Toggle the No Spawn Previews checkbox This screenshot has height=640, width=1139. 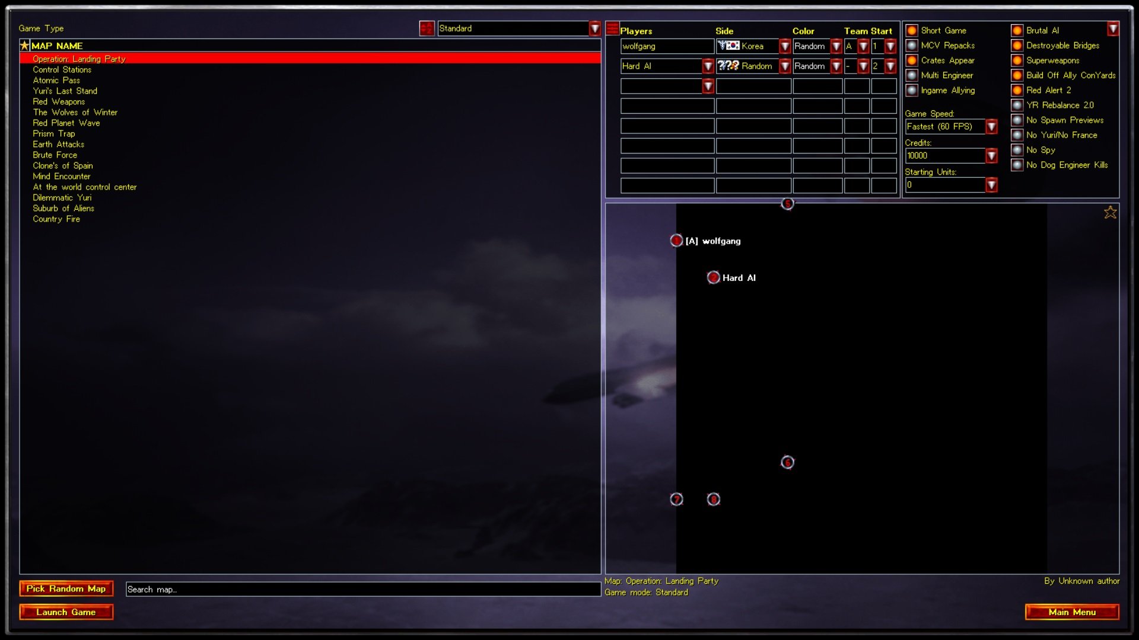pos(1017,120)
